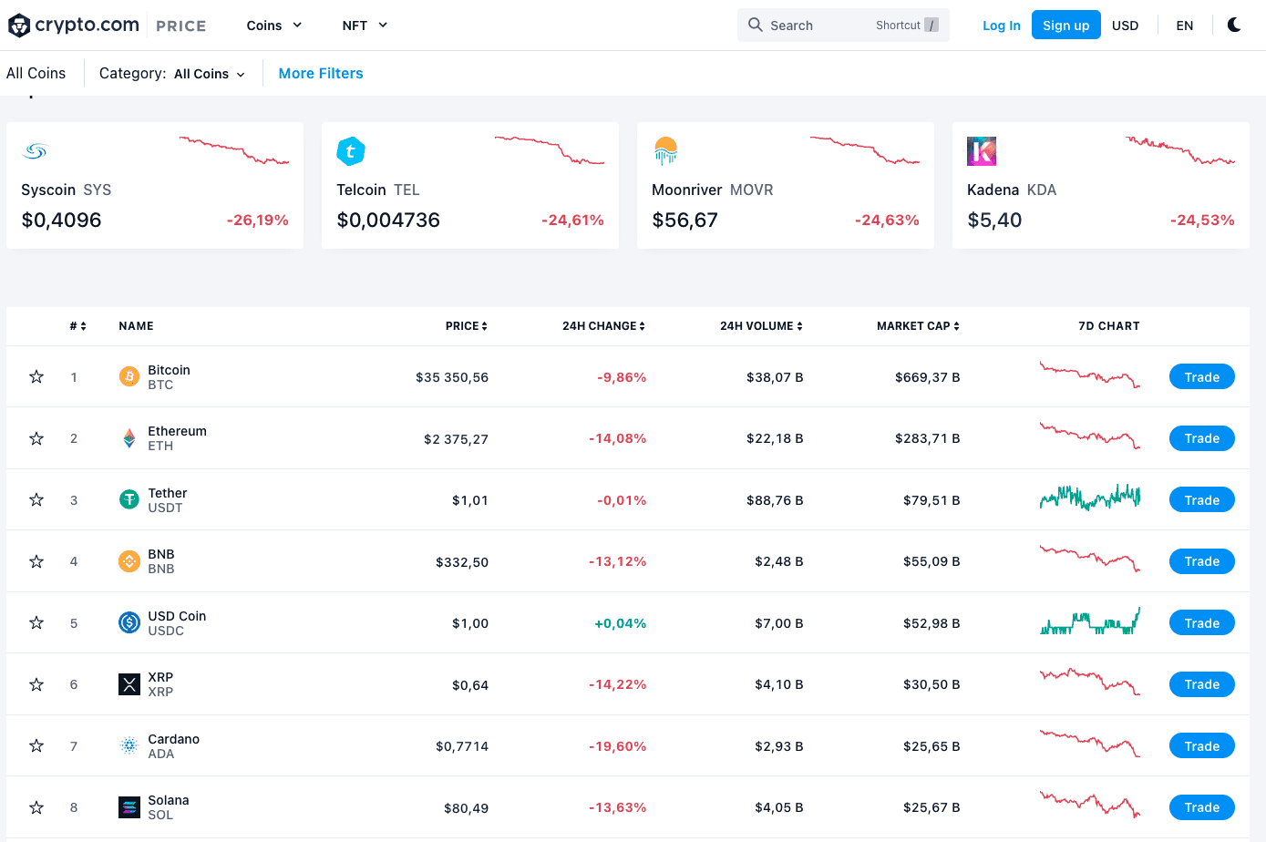Click the crypto.com logo

point(74,26)
